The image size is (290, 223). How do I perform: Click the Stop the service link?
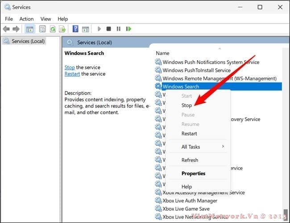[x=70, y=67]
